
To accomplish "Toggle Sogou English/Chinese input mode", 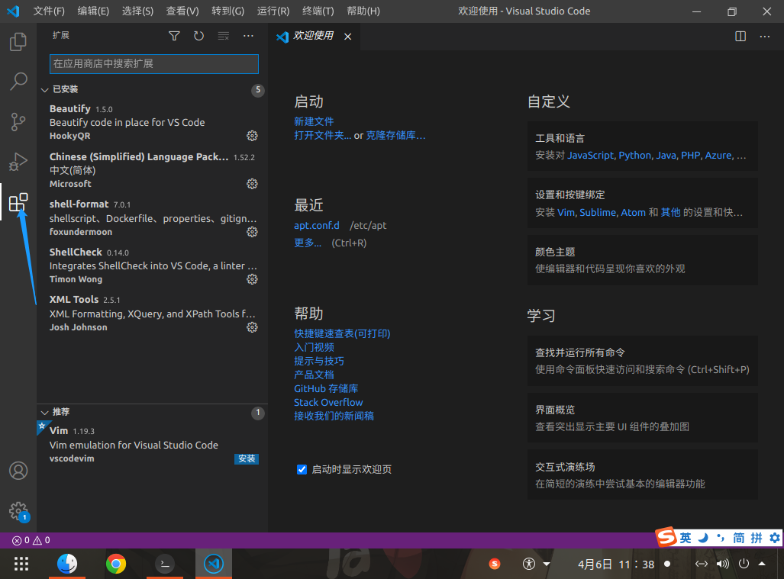I will 686,538.
